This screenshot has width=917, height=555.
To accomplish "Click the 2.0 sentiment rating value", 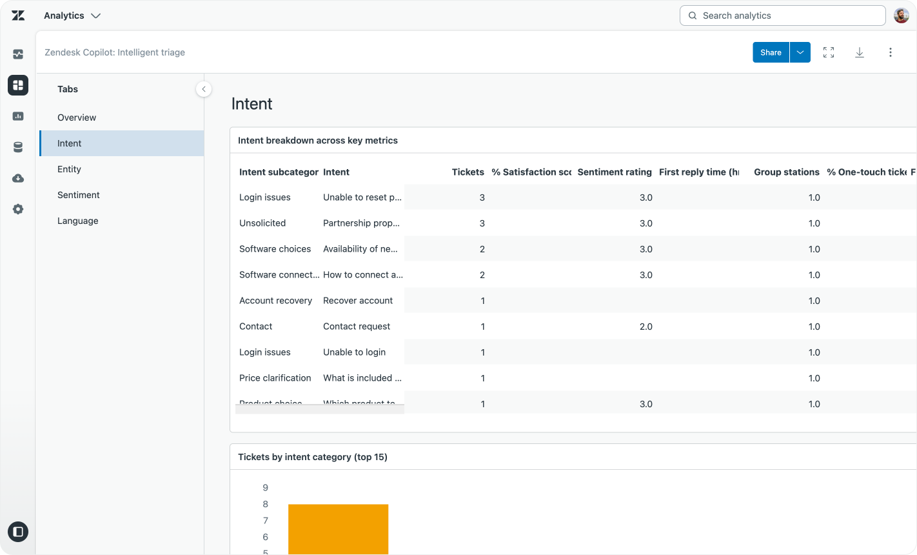I will (646, 327).
